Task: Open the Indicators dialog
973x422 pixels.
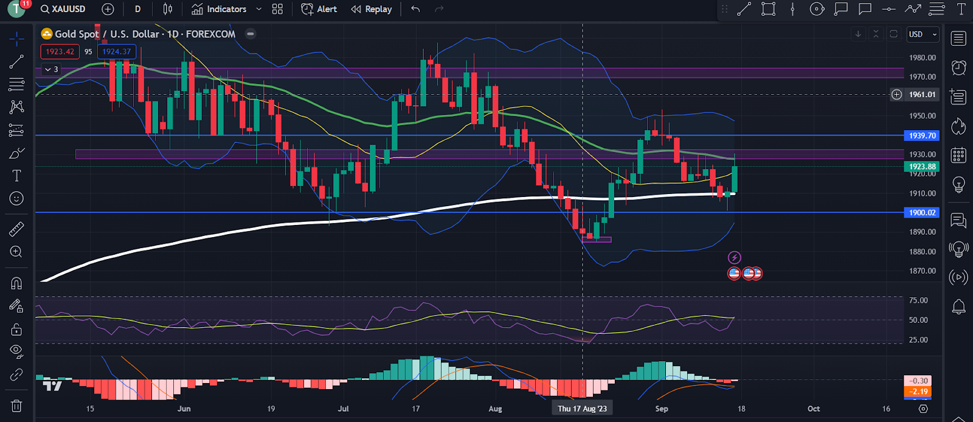Action: 219,9
